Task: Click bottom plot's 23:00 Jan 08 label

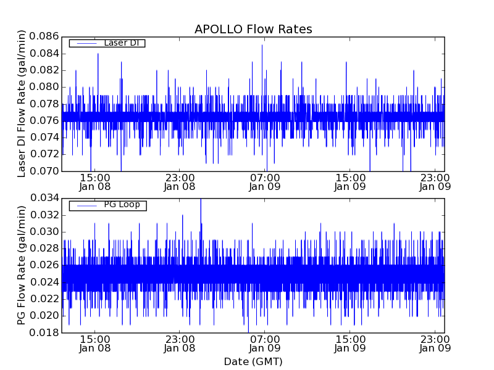Action: [180, 344]
